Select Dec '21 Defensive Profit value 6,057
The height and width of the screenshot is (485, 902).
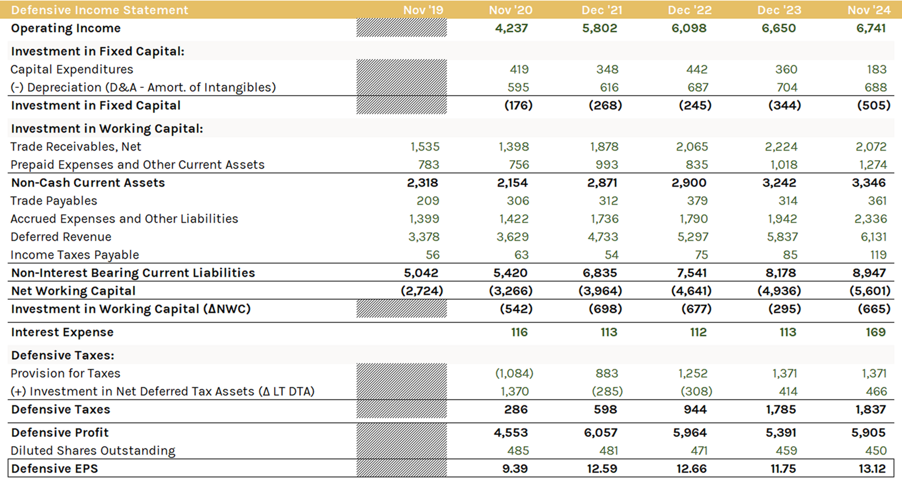600,432
